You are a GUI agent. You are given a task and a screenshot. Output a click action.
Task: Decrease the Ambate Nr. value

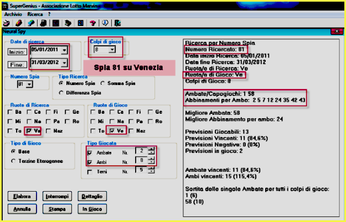click(151, 152)
